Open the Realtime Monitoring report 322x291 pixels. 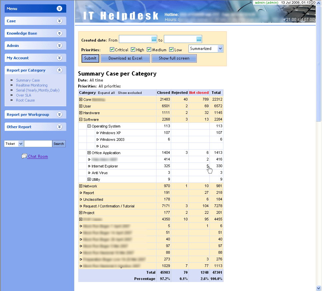[x=32, y=85]
